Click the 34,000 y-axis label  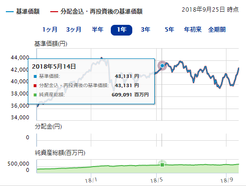pyautogui.click(x=20, y=117)
